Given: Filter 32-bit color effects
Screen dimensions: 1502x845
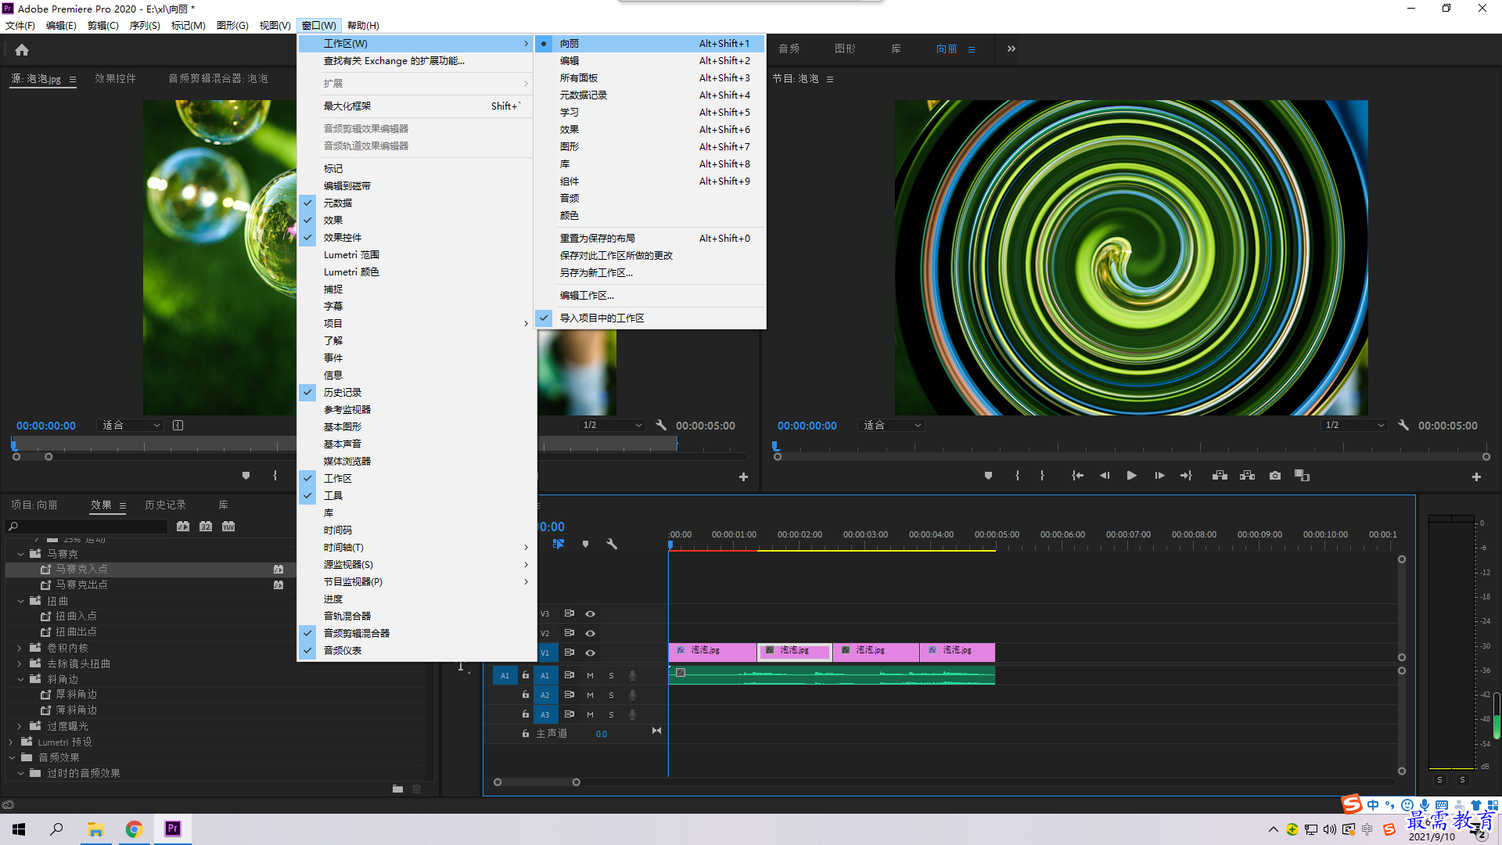Looking at the screenshot, I should pos(206,527).
